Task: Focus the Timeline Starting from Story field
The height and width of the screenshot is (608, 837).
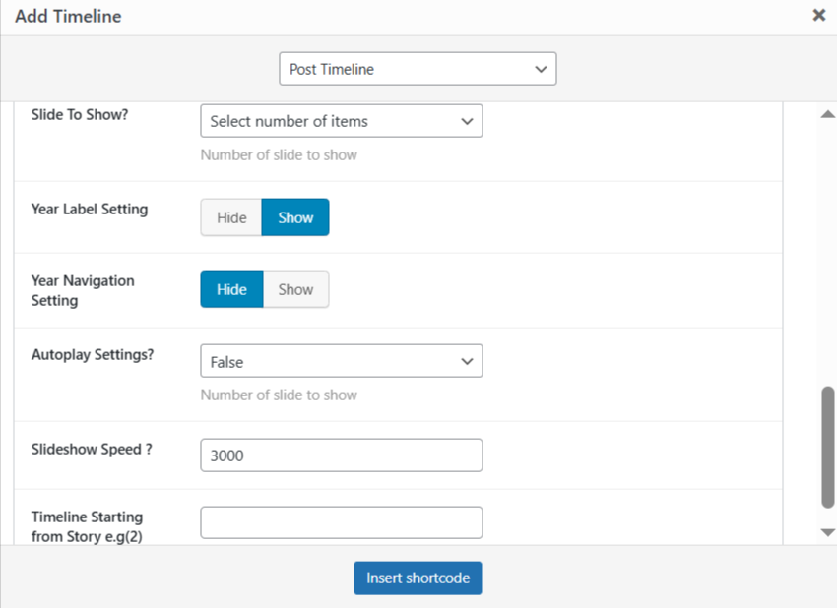Action: (x=341, y=522)
